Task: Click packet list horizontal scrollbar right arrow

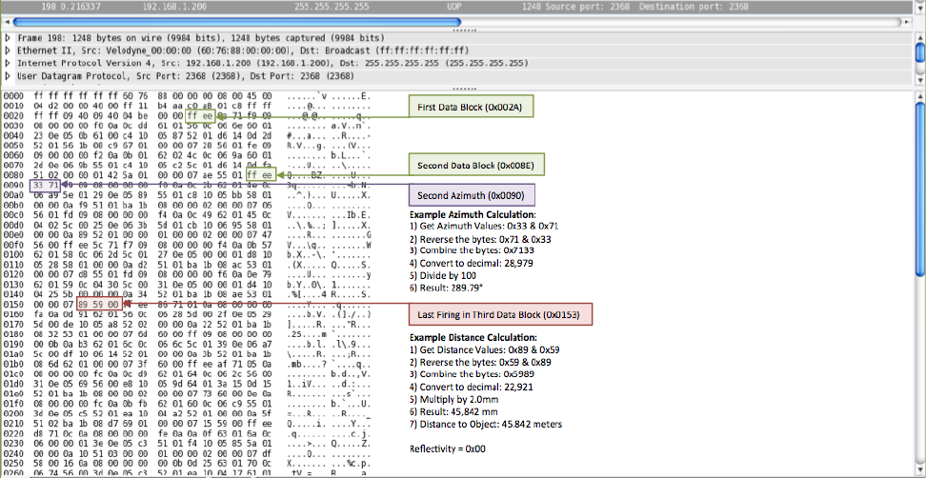Action: (x=907, y=22)
